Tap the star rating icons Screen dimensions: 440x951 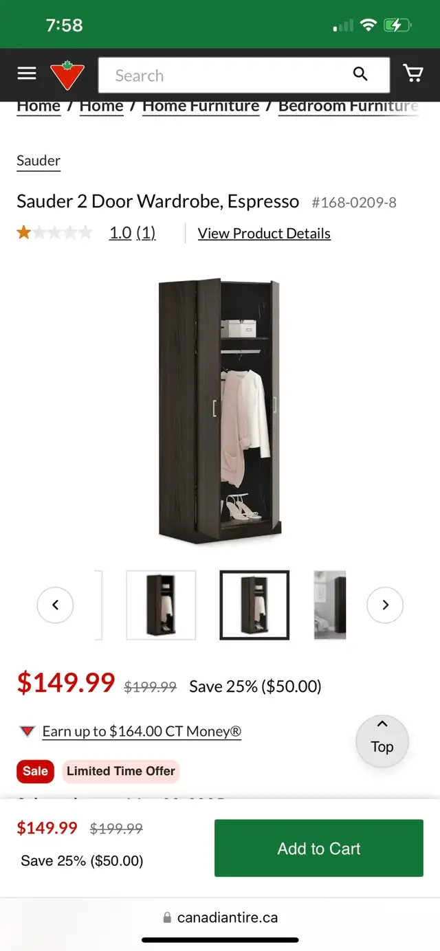(54, 233)
